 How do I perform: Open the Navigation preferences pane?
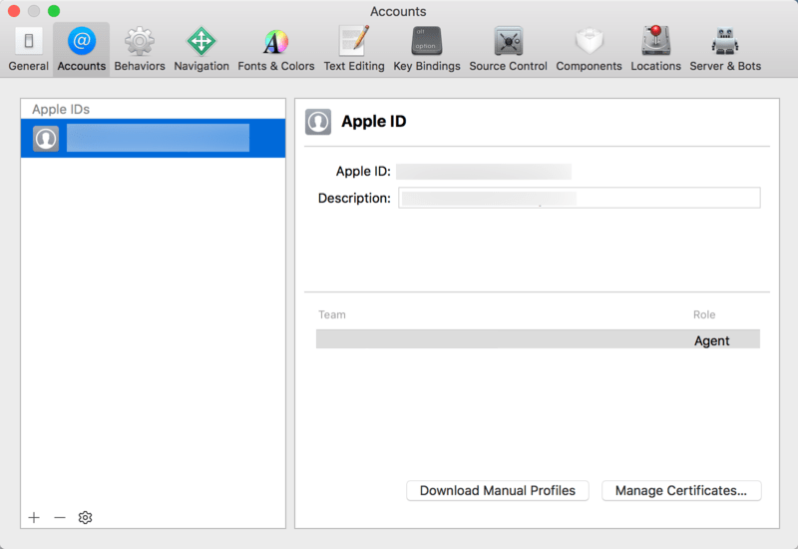pos(201,49)
